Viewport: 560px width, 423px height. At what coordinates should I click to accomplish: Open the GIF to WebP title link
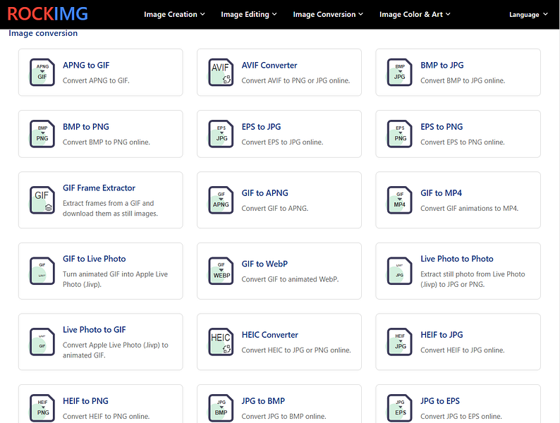click(264, 264)
